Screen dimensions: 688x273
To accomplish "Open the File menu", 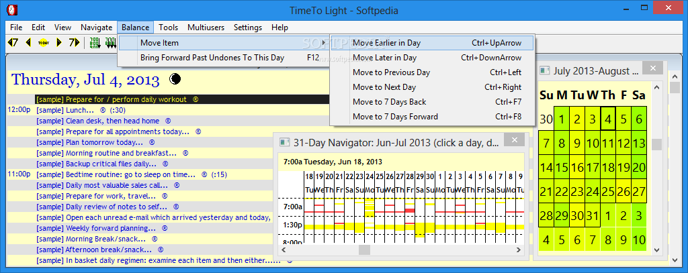I will pos(16,28).
